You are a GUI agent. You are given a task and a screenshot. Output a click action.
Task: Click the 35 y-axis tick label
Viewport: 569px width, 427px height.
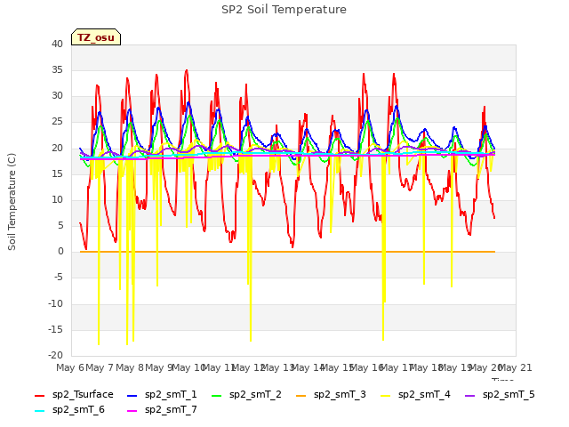tap(57, 69)
